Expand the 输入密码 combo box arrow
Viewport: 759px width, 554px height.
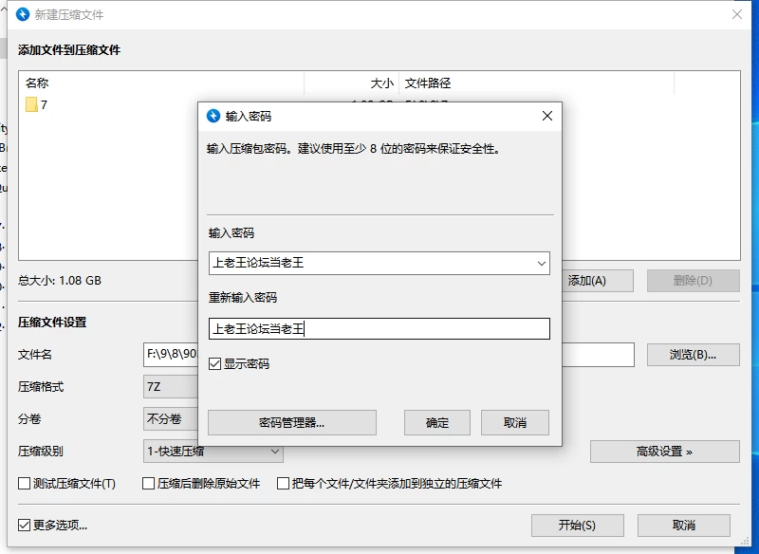click(541, 263)
